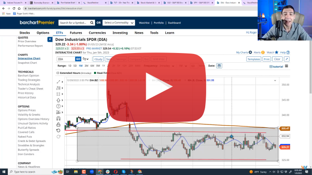Viewport: 312px width, 175px height.
Task: Expand the line tool submenu arrow
Action: pyautogui.click(x=62, y=82)
